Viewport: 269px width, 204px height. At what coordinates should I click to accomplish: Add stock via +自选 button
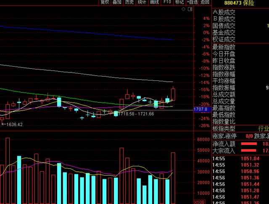click(x=193, y=3)
